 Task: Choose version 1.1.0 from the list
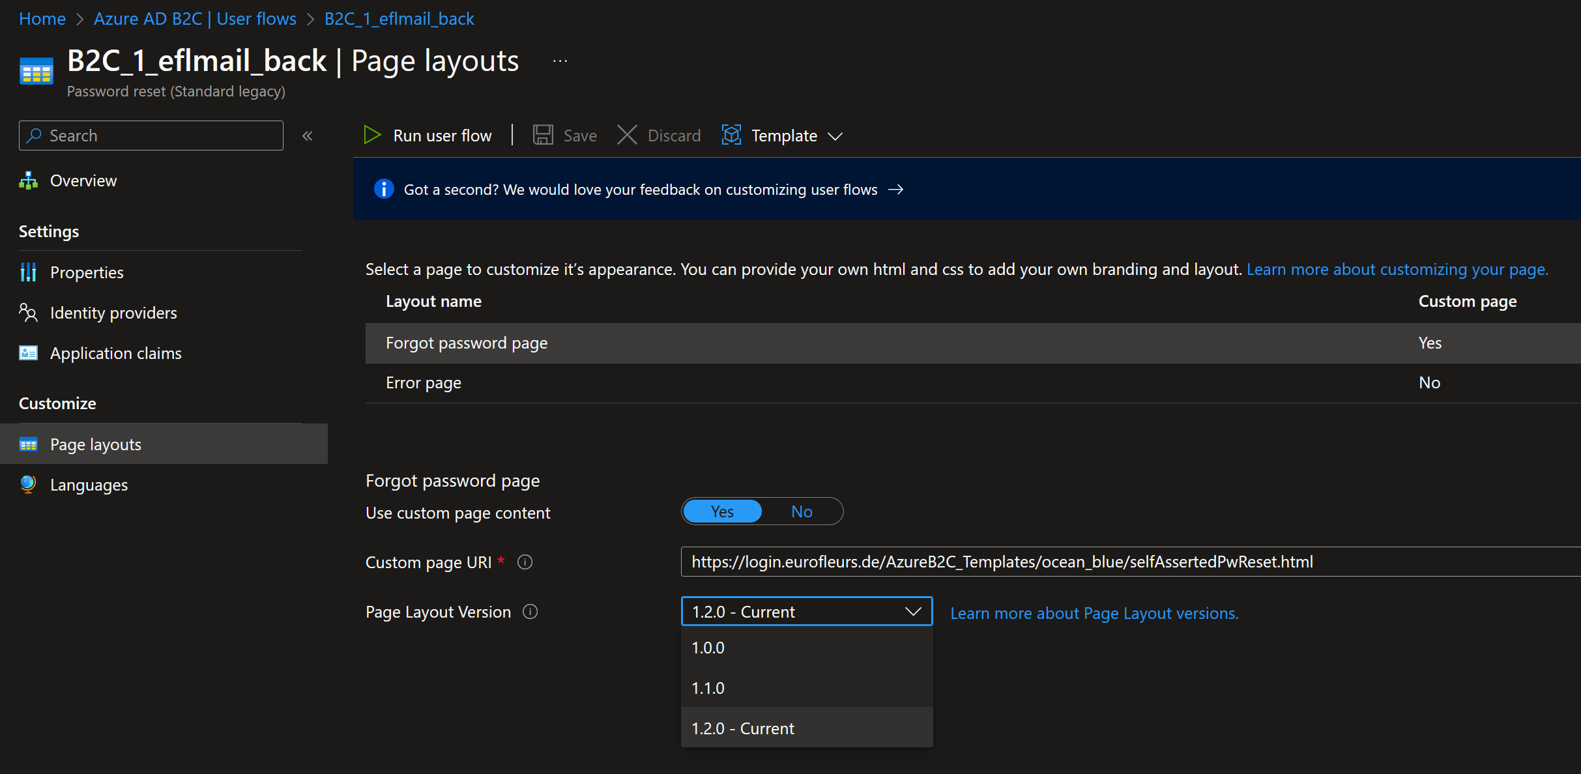pyautogui.click(x=807, y=688)
